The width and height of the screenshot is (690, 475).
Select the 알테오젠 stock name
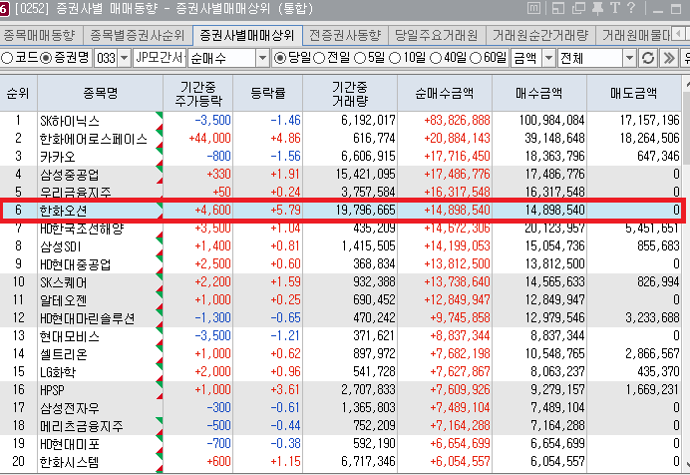pyautogui.click(x=64, y=300)
